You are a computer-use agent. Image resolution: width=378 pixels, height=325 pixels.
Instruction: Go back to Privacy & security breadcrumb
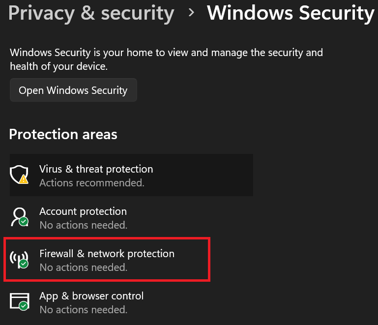pyautogui.click(x=91, y=13)
